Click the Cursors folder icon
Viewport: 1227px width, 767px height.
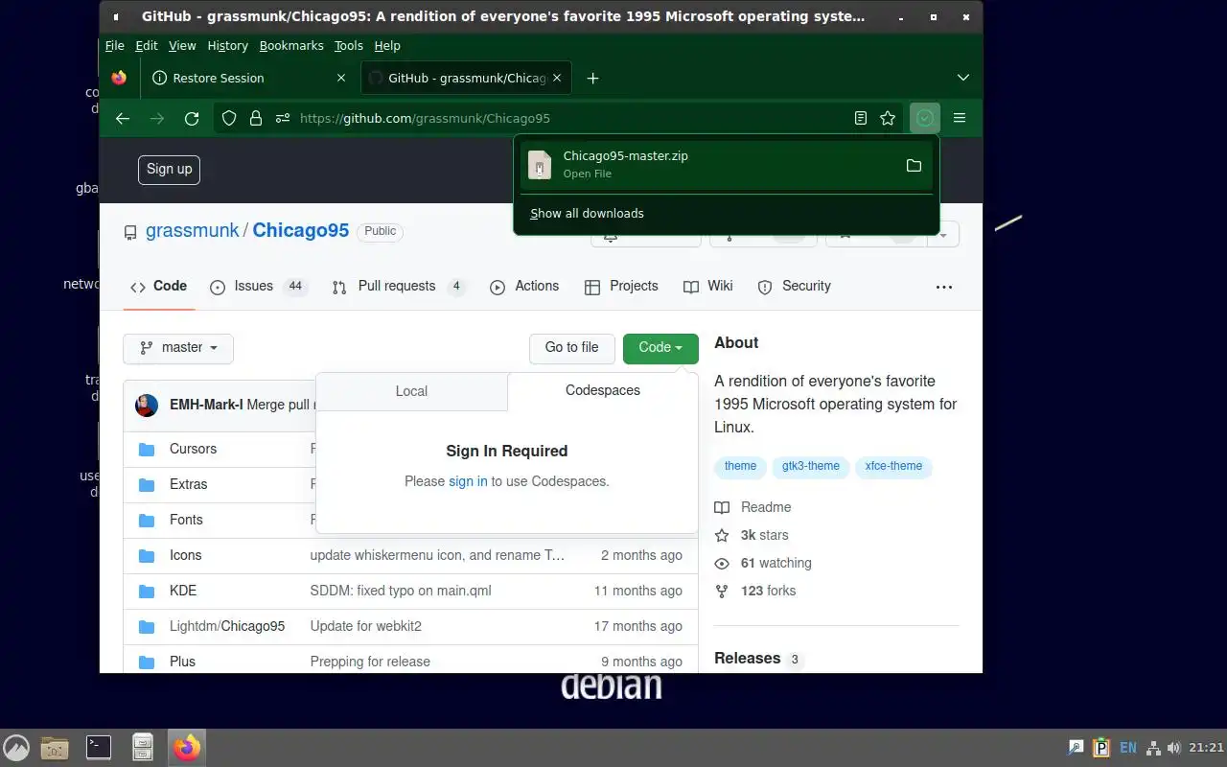pyautogui.click(x=147, y=449)
